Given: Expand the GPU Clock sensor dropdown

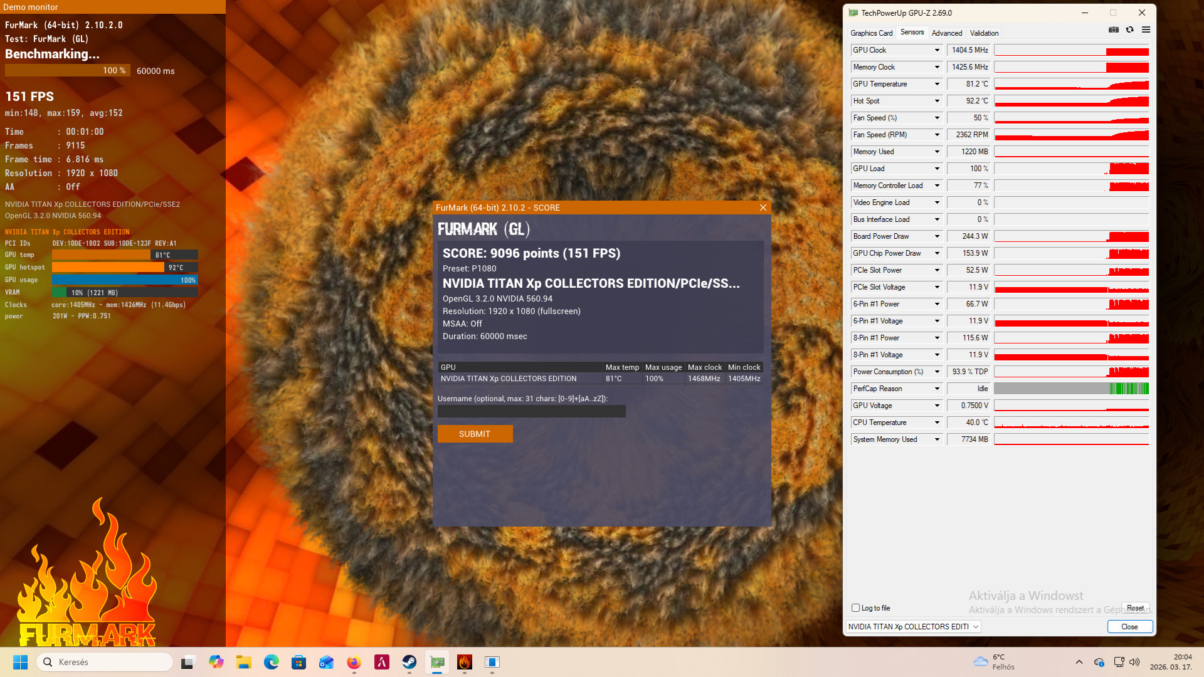Looking at the screenshot, I should click(x=937, y=50).
